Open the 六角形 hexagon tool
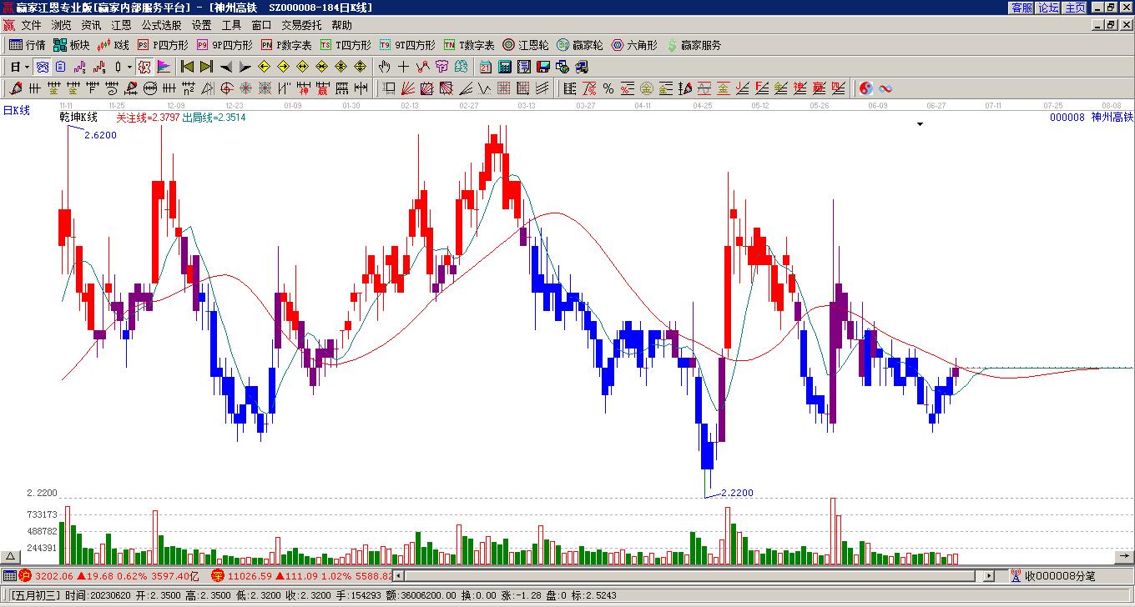Screen dimensions: 1135x607 click(634, 45)
